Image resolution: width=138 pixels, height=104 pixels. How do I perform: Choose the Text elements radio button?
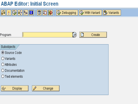point(3,76)
